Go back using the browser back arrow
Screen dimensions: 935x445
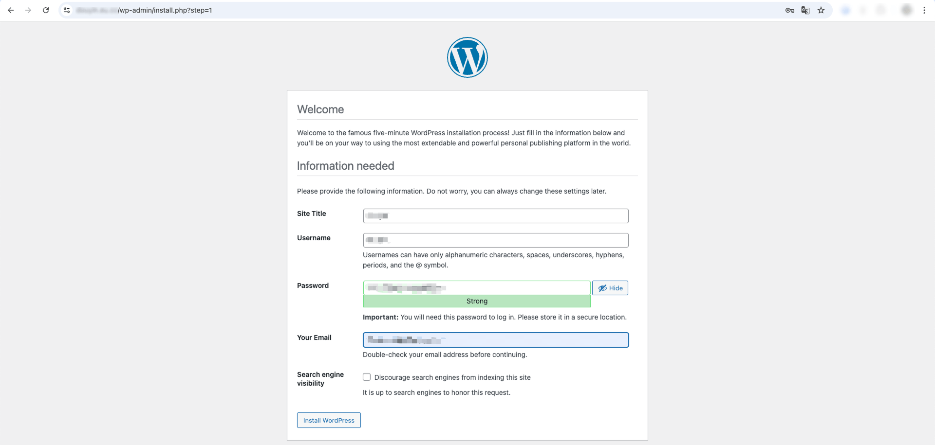point(11,10)
